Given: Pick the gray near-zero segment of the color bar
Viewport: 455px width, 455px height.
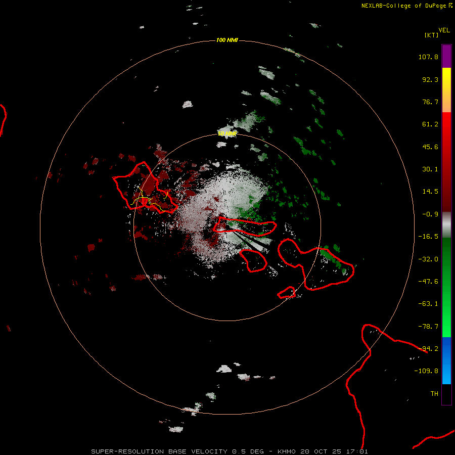Looking at the screenshot, I should coord(446,225).
